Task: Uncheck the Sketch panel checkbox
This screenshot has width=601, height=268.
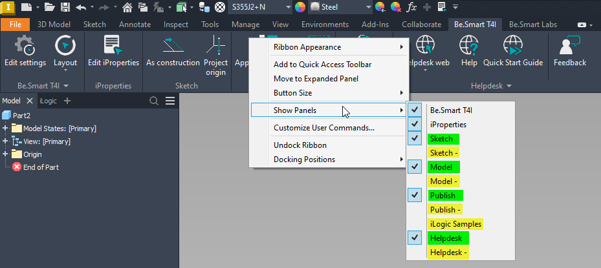Action: (415, 138)
